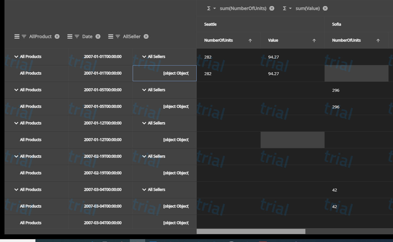The width and height of the screenshot is (393, 242).
Task: Remove the AllProduct field via its X
Action: point(57,36)
